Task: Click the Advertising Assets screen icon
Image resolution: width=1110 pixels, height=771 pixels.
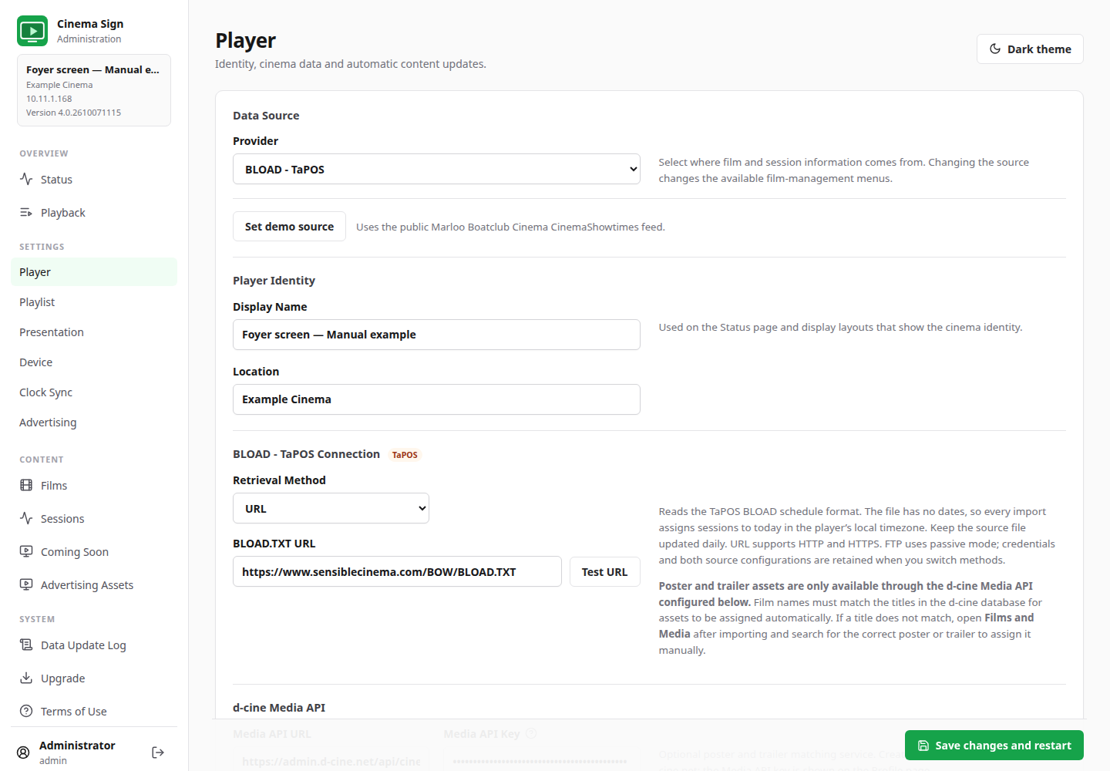Action: (x=26, y=584)
